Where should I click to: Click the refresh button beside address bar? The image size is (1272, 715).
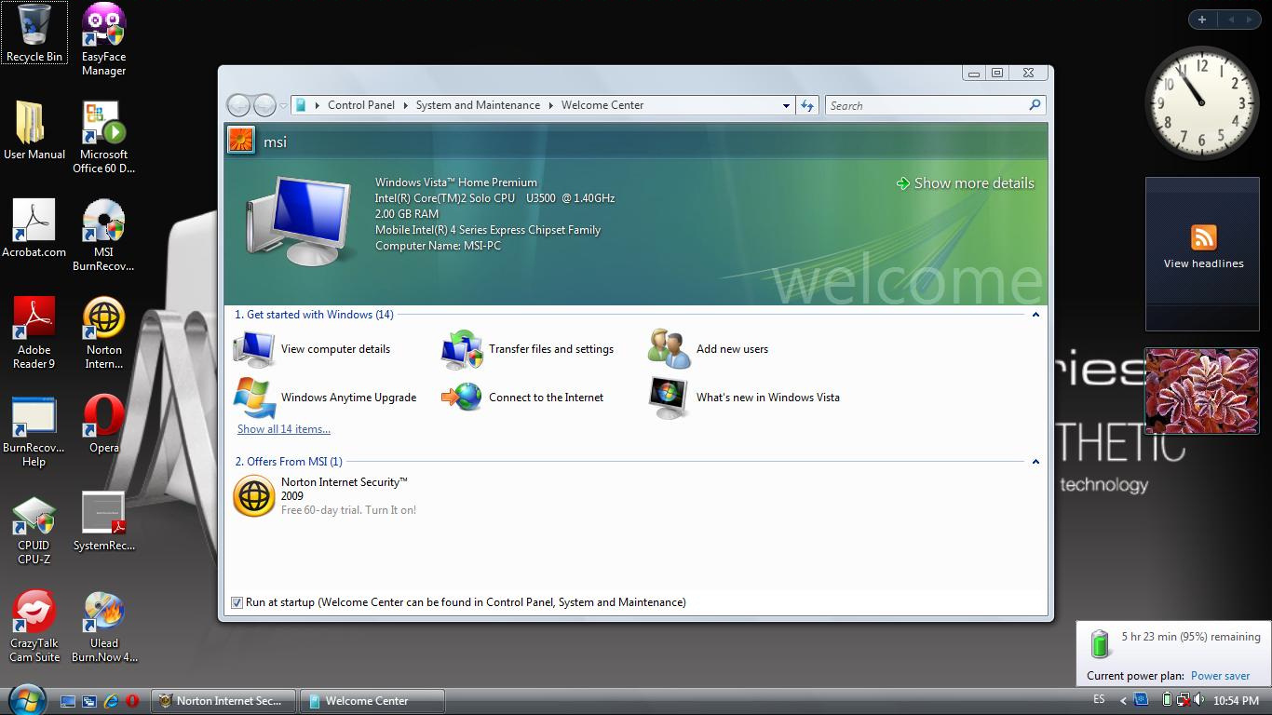(807, 105)
